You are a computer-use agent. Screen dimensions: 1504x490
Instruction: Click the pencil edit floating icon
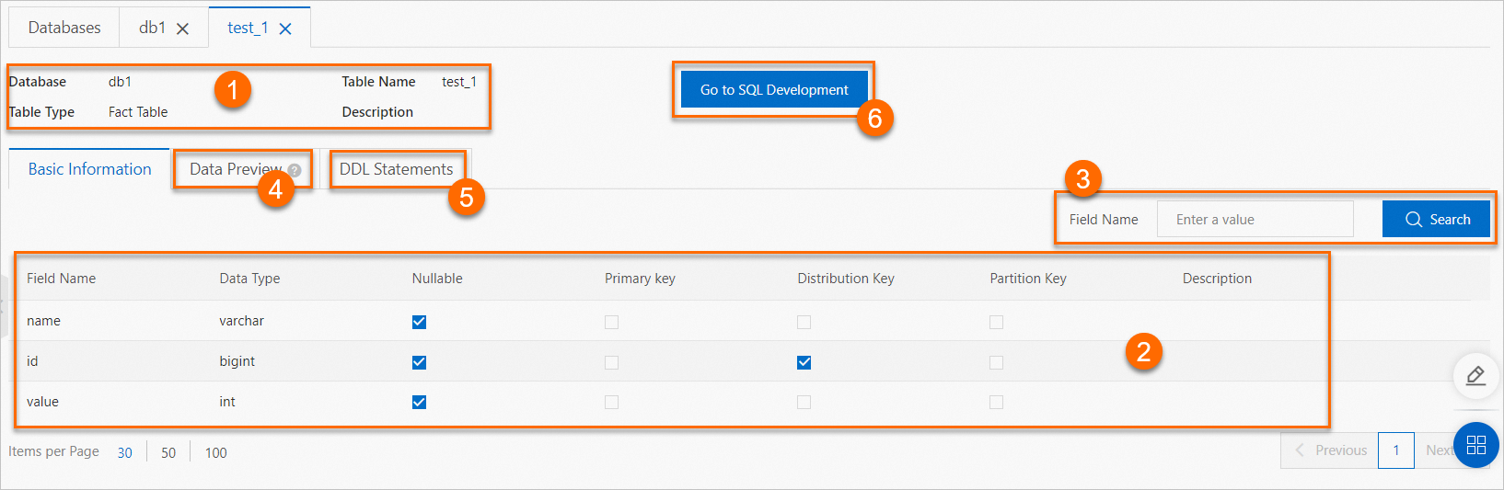click(x=1475, y=375)
